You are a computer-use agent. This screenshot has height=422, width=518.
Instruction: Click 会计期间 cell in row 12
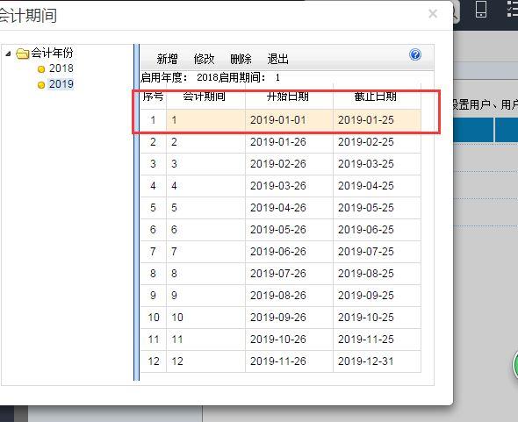point(205,361)
